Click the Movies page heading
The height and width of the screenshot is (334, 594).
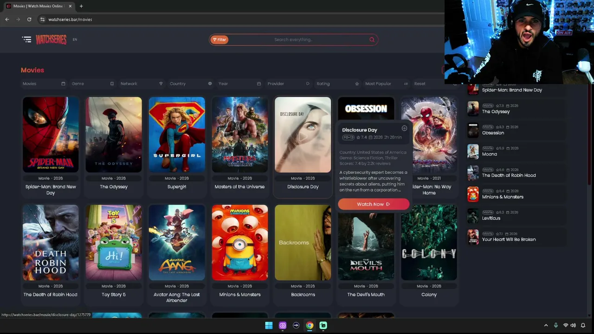click(32, 70)
